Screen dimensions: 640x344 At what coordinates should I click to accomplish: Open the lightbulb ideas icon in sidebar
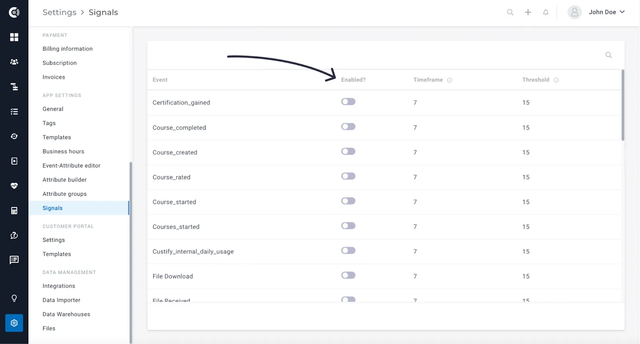[14, 298]
